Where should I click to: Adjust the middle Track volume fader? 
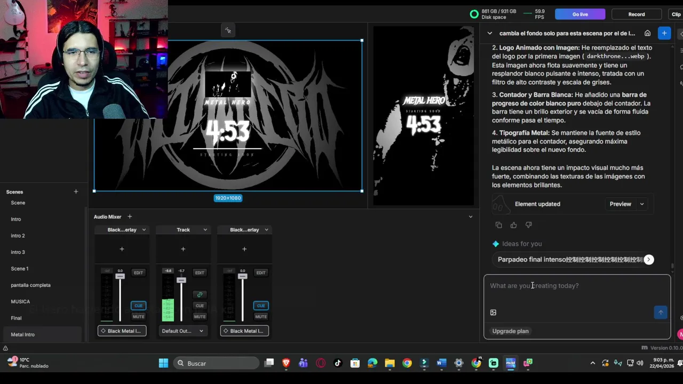tap(181, 280)
